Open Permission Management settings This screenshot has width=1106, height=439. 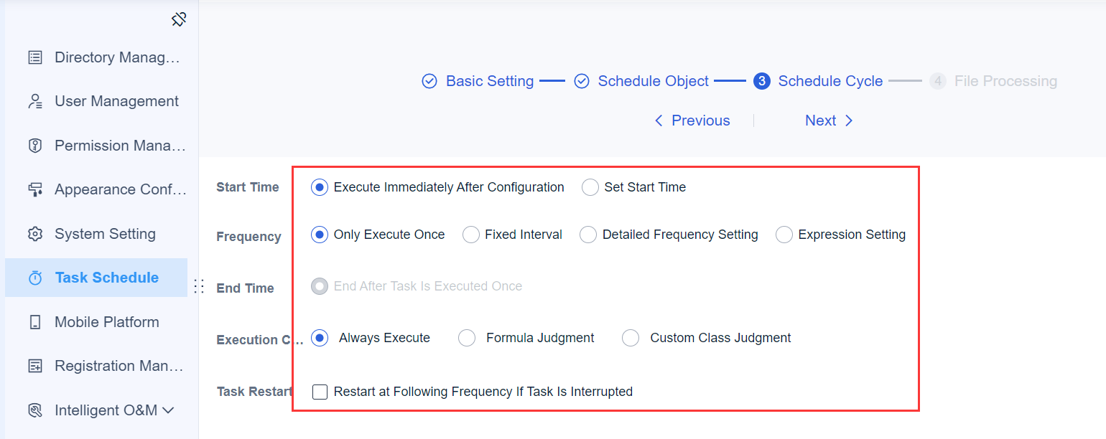pos(36,145)
